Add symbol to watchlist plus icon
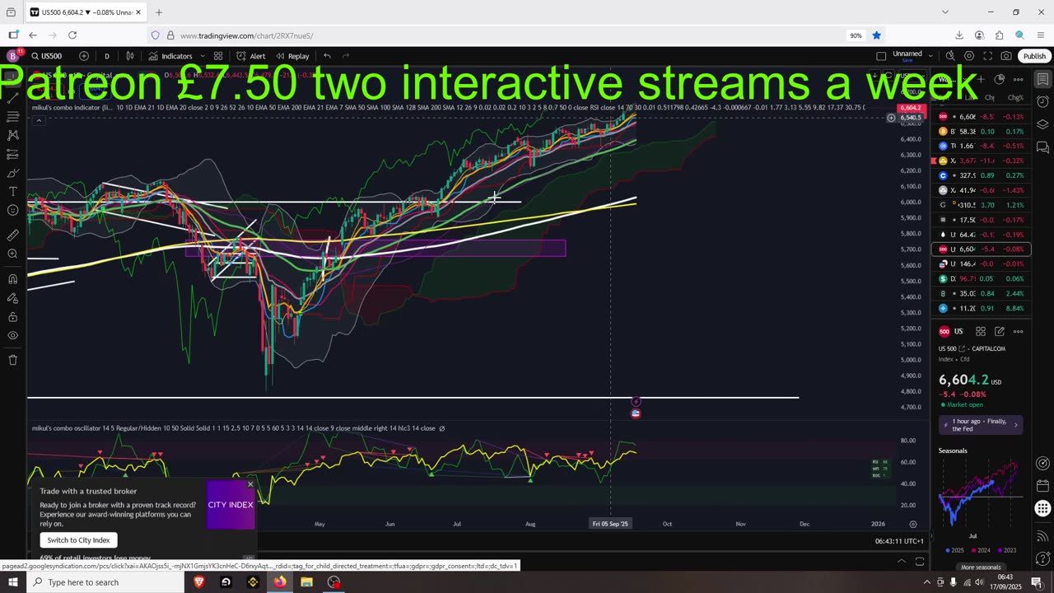Image resolution: width=1054 pixels, height=593 pixels. (x=980, y=79)
